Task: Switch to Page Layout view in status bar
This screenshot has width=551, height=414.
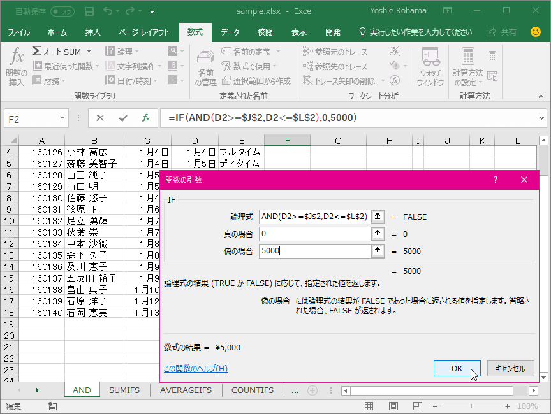Action: pos(393,406)
